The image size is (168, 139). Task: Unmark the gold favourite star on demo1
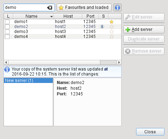click(112, 22)
